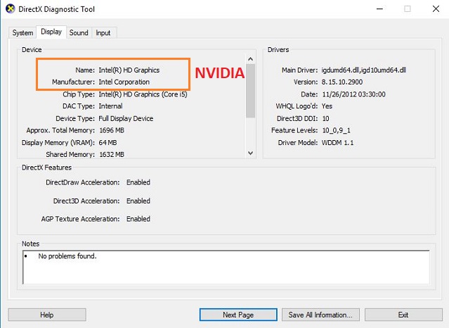Screen dimensions: 449x328
Task: Click Save All Information button
Action: (320, 315)
